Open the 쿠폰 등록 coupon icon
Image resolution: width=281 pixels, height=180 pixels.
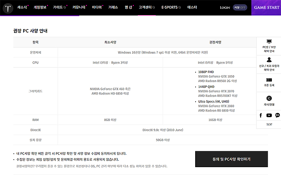click(269, 80)
